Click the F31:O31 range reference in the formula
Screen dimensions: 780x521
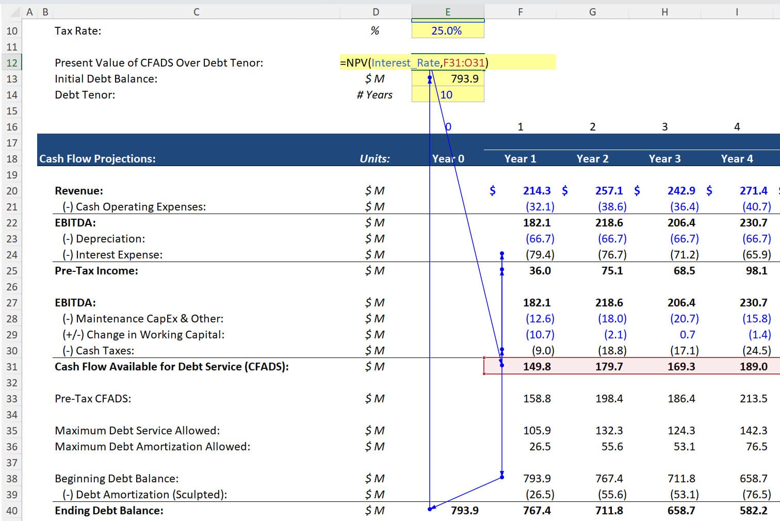(463, 62)
